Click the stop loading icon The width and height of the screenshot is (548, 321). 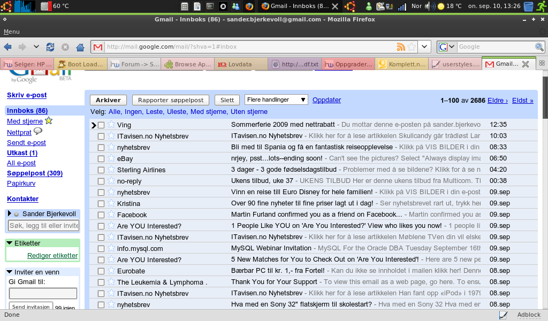point(65,47)
